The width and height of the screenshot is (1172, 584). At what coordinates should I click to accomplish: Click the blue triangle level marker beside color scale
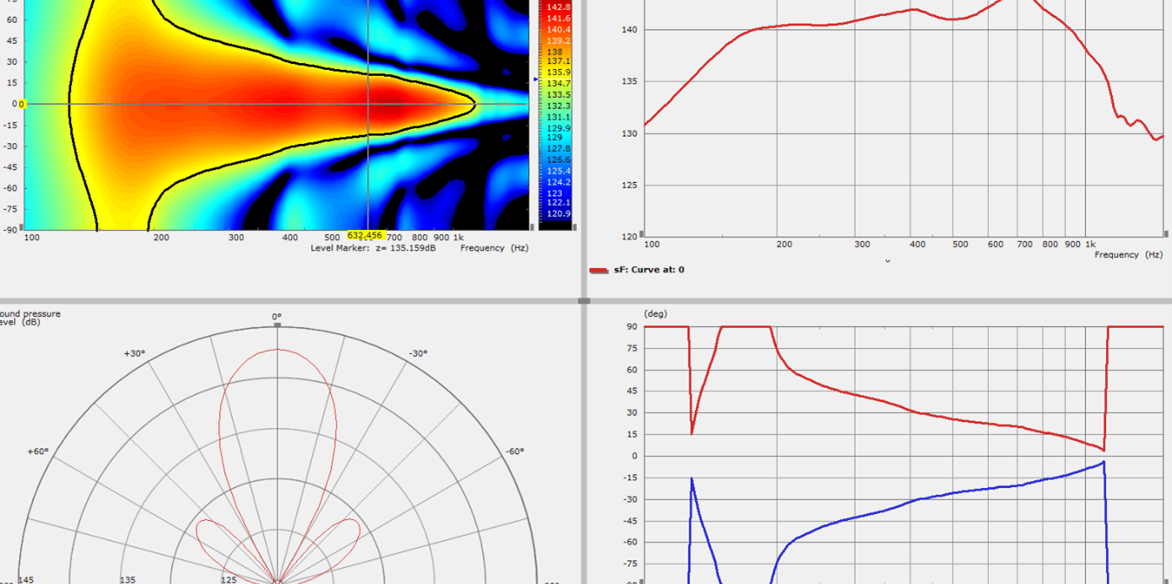pyautogui.click(x=536, y=80)
